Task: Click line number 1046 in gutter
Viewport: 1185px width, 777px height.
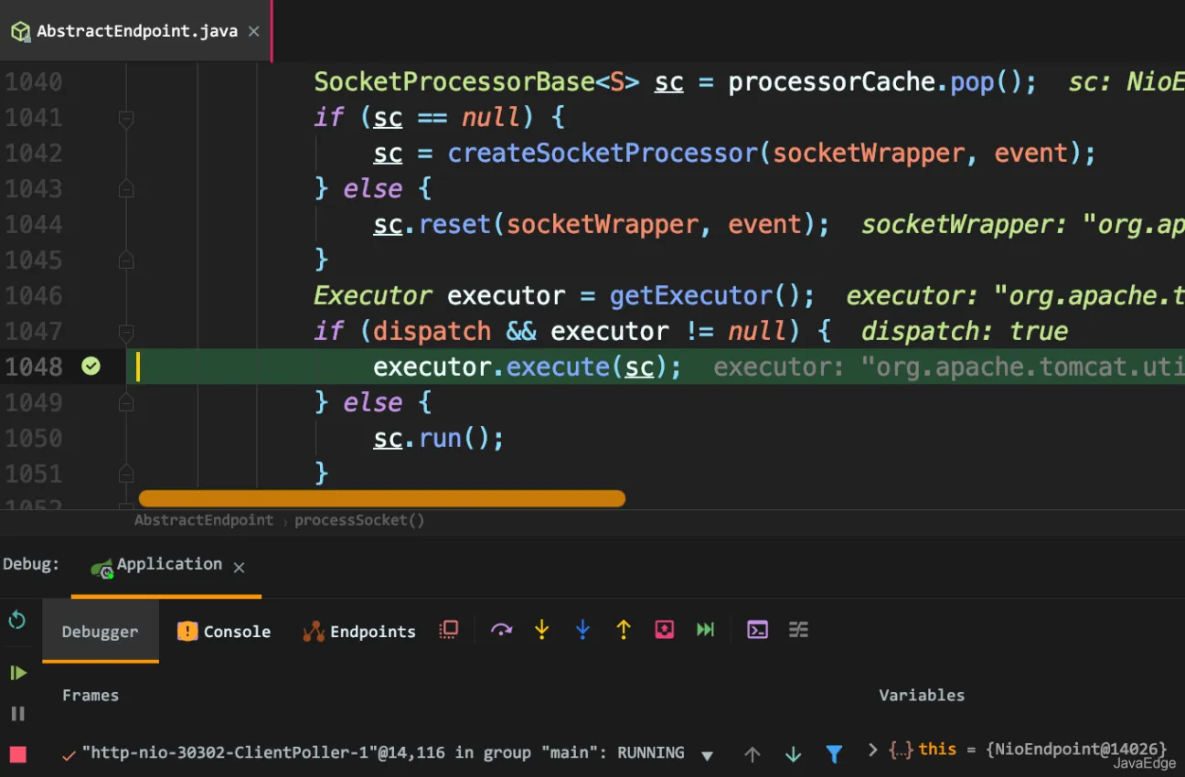Action: (34, 296)
